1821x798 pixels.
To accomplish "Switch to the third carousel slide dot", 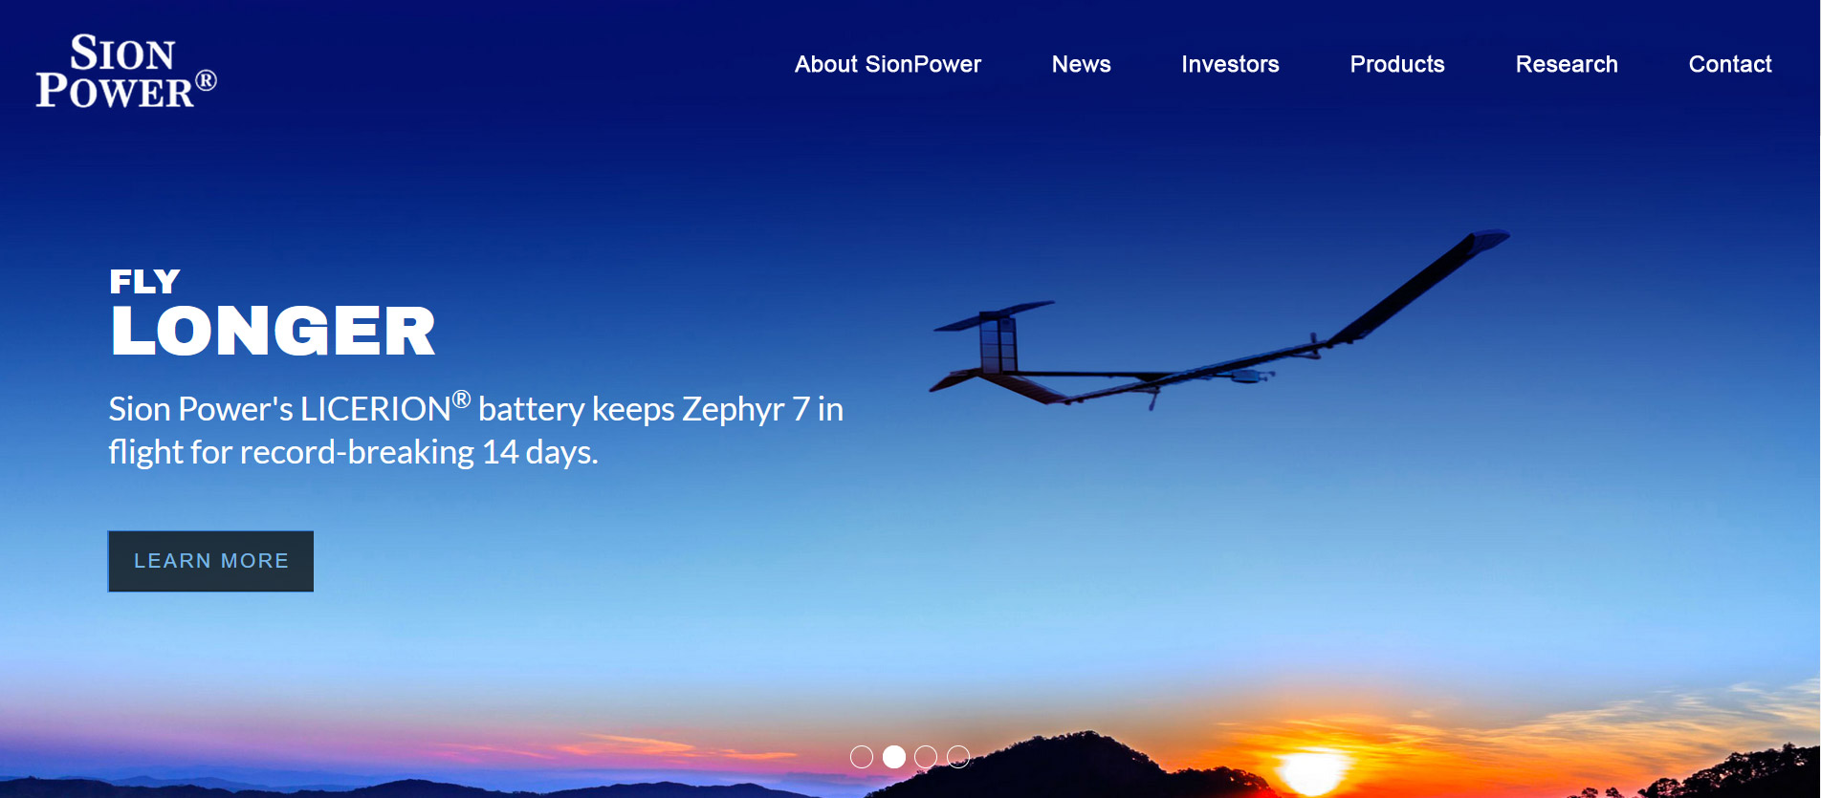I will tap(926, 757).
